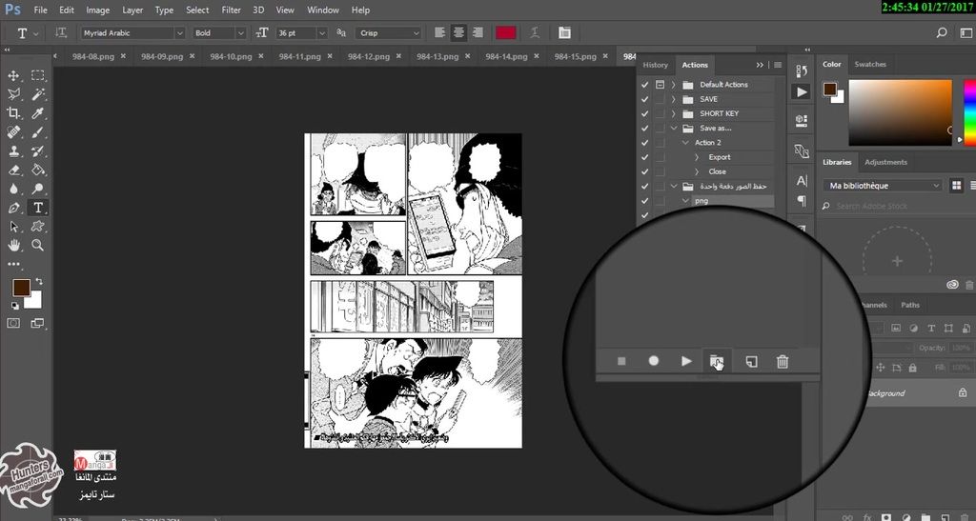Viewport: 976px width, 521px height.
Task: Open the Myriad Arabic font dropdown
Action: pos(179,33)
